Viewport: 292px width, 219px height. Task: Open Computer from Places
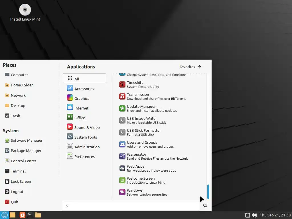[16, 75]
